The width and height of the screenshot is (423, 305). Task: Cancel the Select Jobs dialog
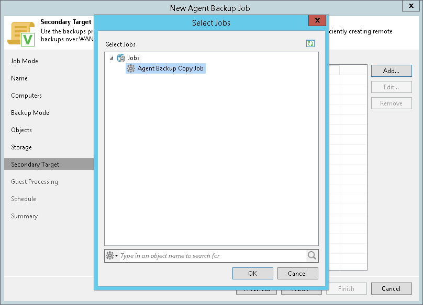point(297,274)
